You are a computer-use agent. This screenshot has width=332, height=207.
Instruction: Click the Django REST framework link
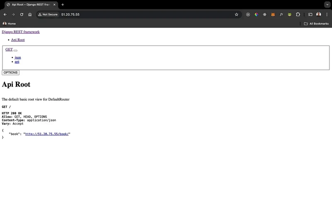(x=21, y=32)
